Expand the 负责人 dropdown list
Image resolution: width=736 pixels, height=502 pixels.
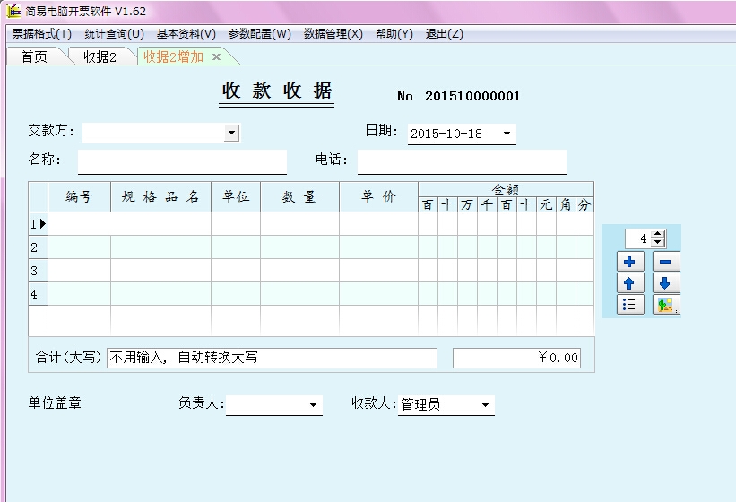tap(313, 405)
